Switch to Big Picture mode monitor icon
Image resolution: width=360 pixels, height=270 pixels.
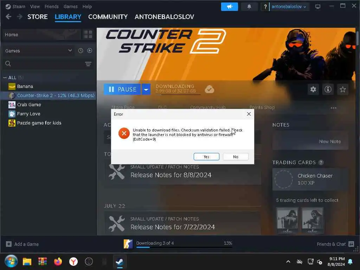(x=318, y=7)
